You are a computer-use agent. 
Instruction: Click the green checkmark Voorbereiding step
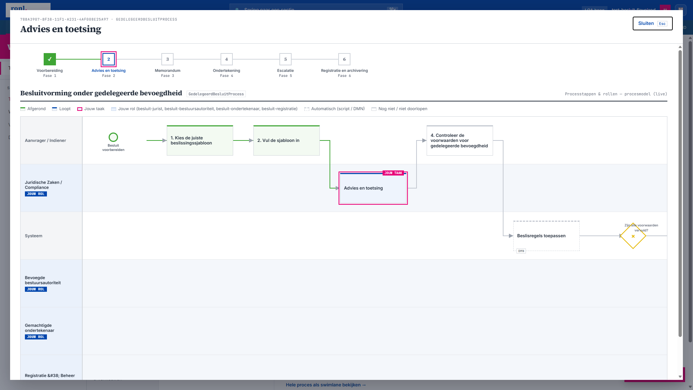coord(50,59)
